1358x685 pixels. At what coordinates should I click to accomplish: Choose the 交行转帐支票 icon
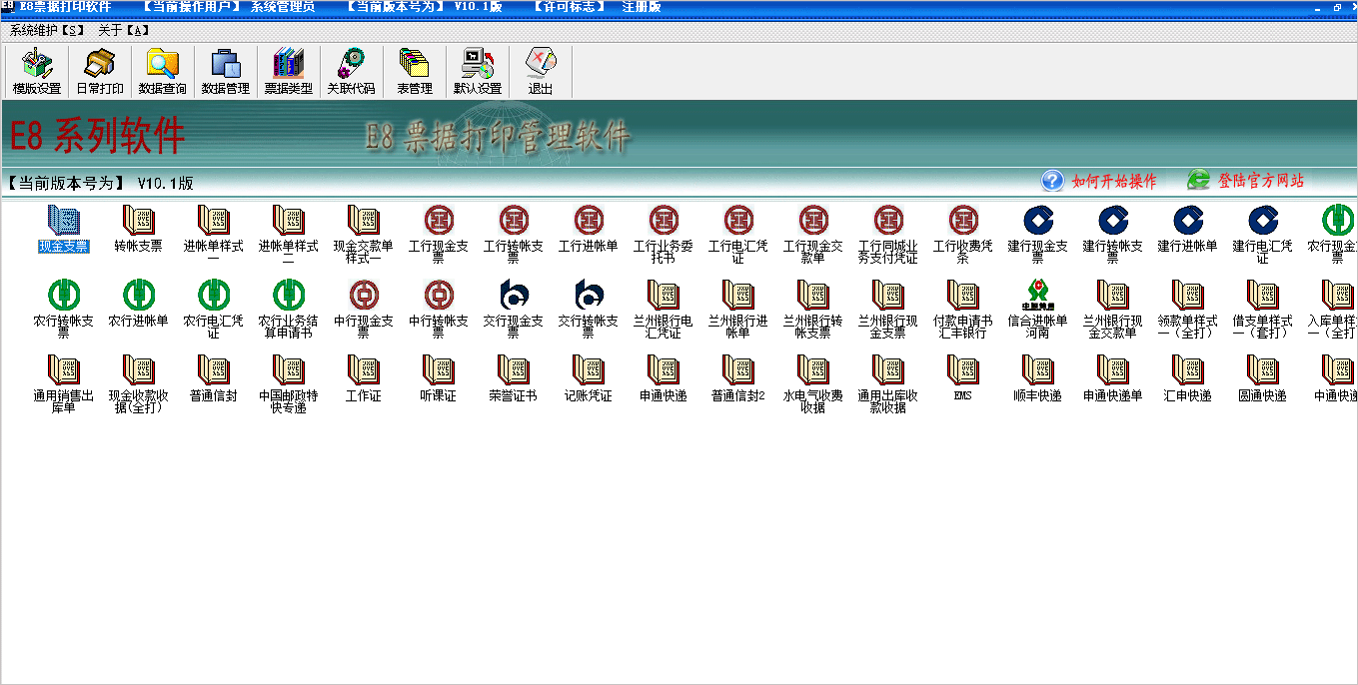coord(588,309)
